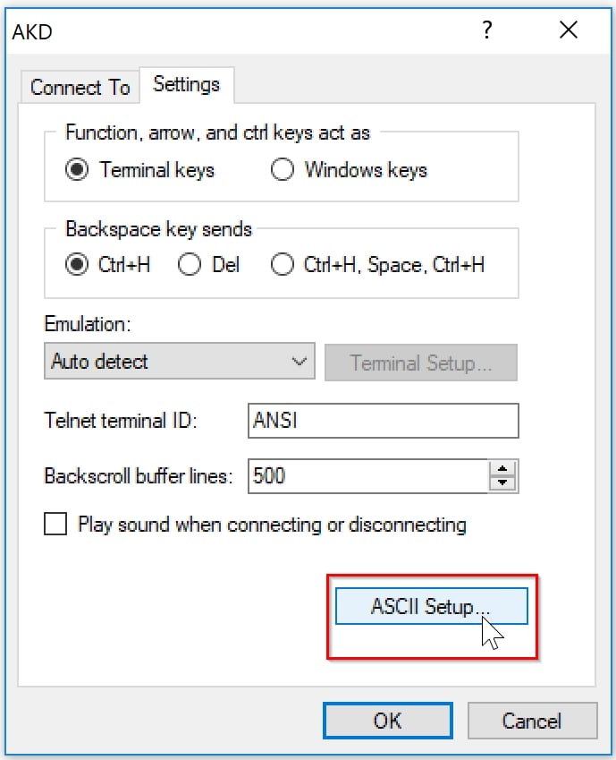Viewport: 616px width, 760px height.
Task: Focus the Telnet terminal ID field
Action: pyautogui.click(x=383, y=420)
